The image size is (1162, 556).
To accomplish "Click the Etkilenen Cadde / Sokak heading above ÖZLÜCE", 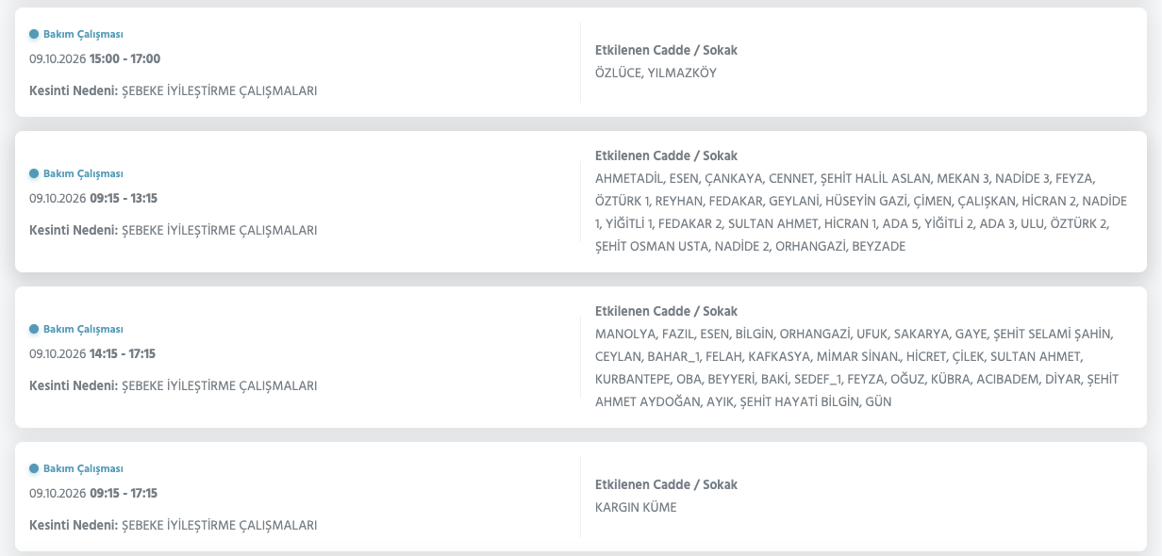I will pyautogui.click(x=666, y=50).
